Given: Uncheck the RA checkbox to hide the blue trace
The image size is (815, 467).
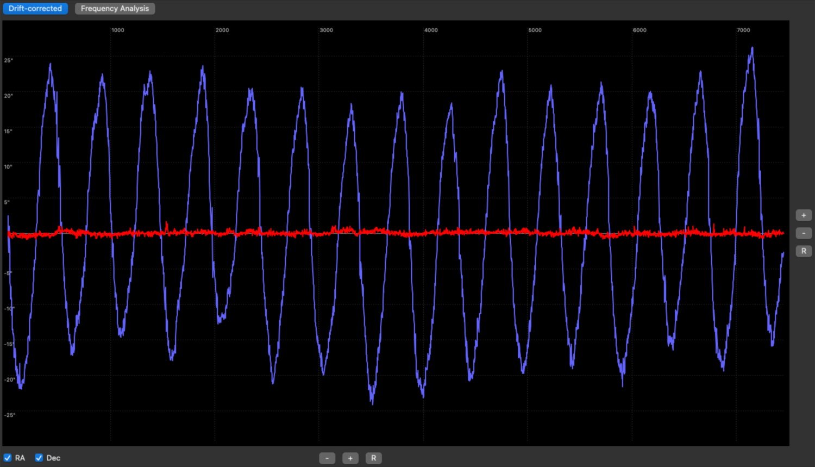Looking at the screenshot, I should point(7,457).
